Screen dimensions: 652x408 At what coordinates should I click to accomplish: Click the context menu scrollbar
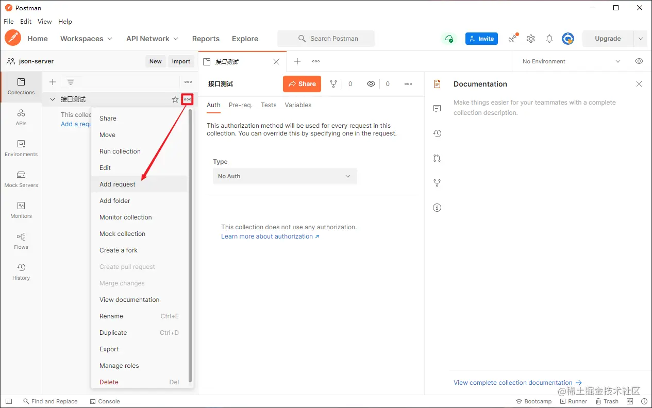coord(190,246)
